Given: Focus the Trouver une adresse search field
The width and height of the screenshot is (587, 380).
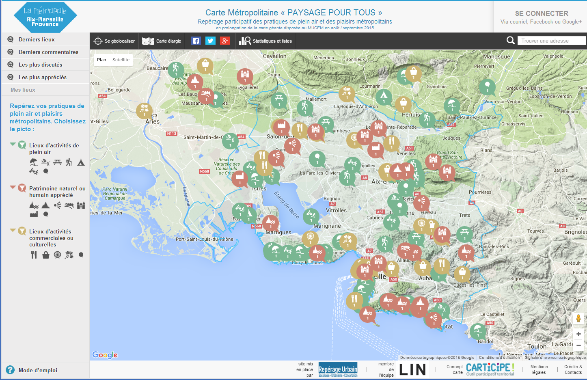Looking at the screenshot, I should click(x=551, y=41).
